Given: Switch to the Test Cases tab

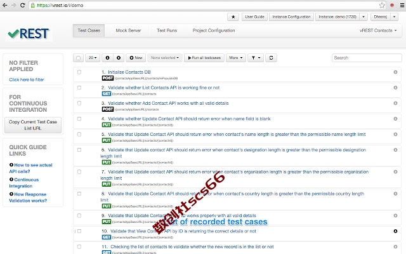Looking at the screenshot, I should (89, 30).
